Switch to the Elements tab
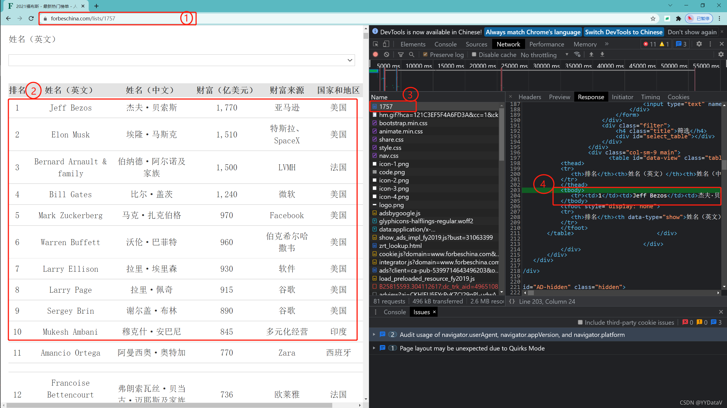 [x=413, y=44]
